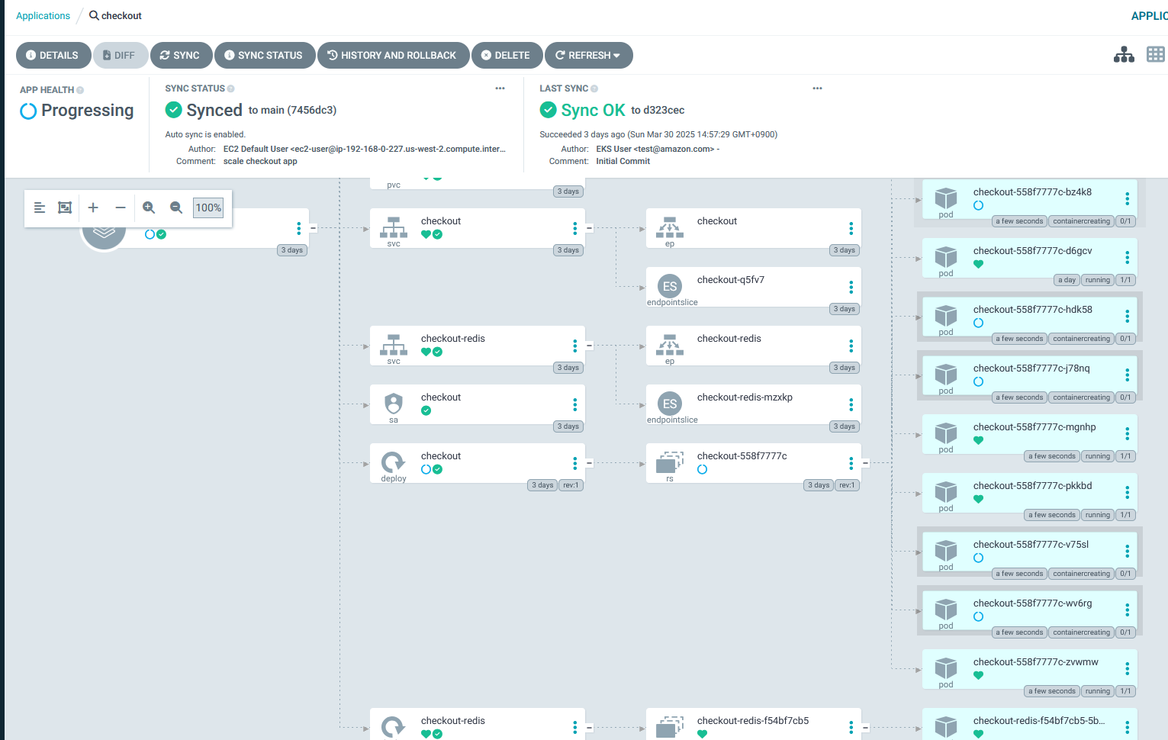Open Sync Status more options ellipsis
1168x740 pixels.
coord(500,88)
